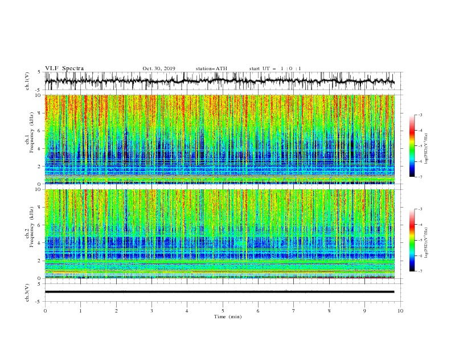This screenshot has height=349, width=451.
Task: Click the 'start UT = 1:0:1' text
Action: point(275,68)
